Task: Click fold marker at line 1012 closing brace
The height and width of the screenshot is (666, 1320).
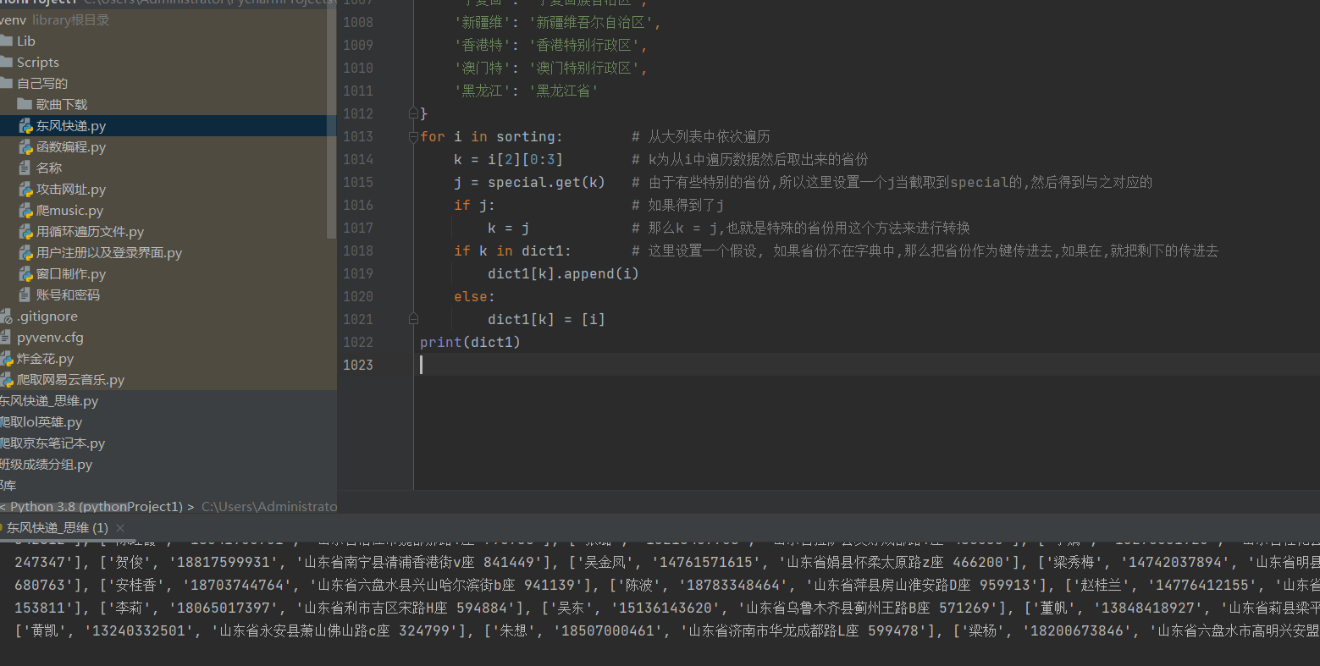Action: [413, 113]
